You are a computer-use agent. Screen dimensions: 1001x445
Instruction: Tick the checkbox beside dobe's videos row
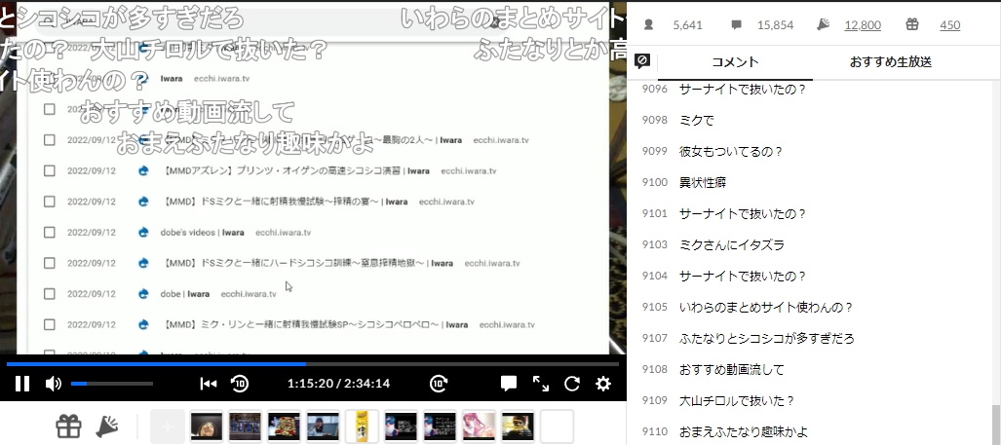(50, 233)
